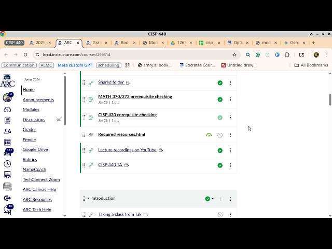Open the Lecture recordings on YouTube link
Screen dimensions: 332x249
(127, 150)
